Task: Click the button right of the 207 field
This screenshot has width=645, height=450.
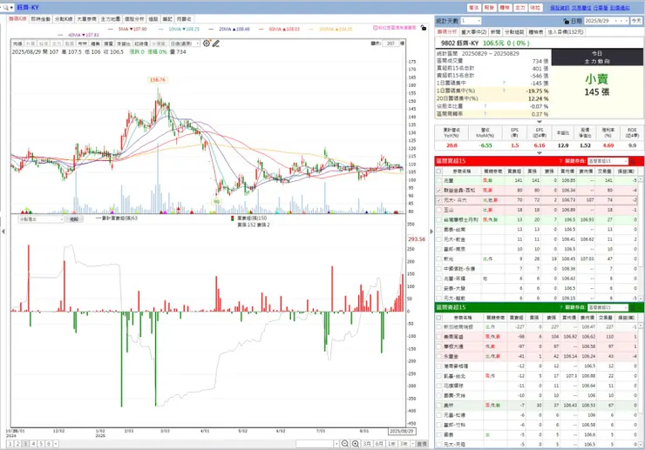Action: pyautogui.click(x=402, y=44)
